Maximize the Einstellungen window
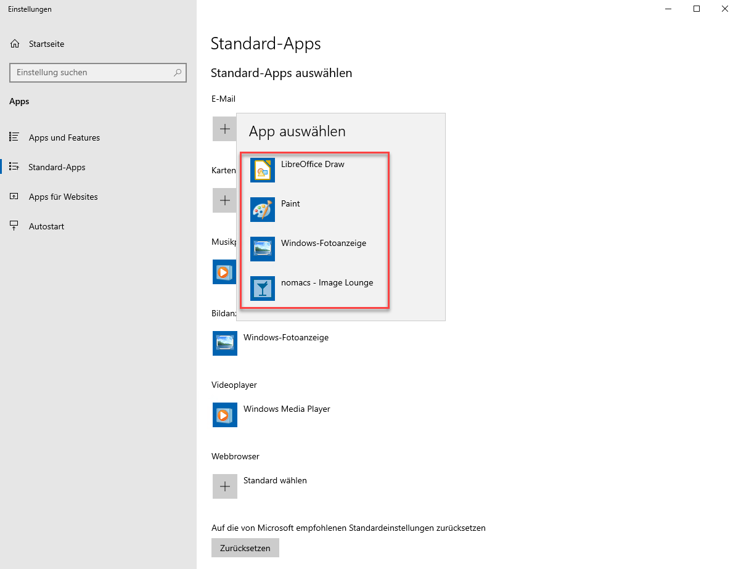The width and height of the screenshot is (733, 569). pos(697,9)
